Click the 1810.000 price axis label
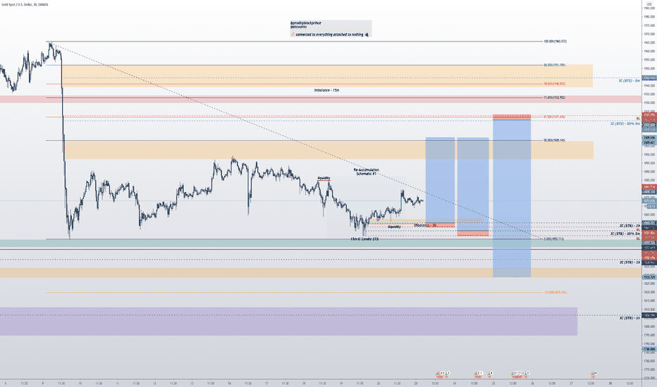The image size is (657, 387). point(649,309)
